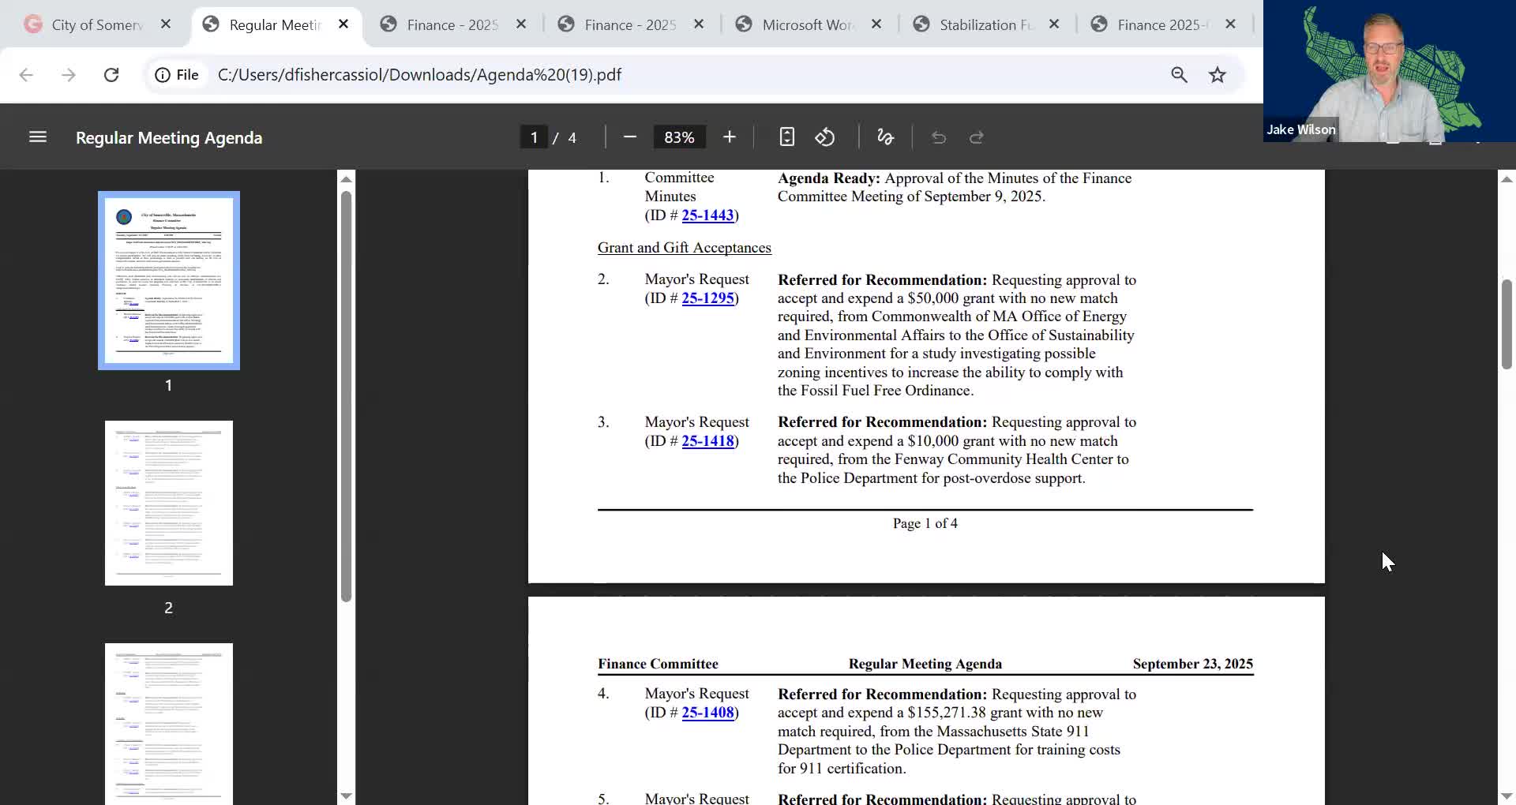Go back using browser back arrow

click(x=26, y=75)
